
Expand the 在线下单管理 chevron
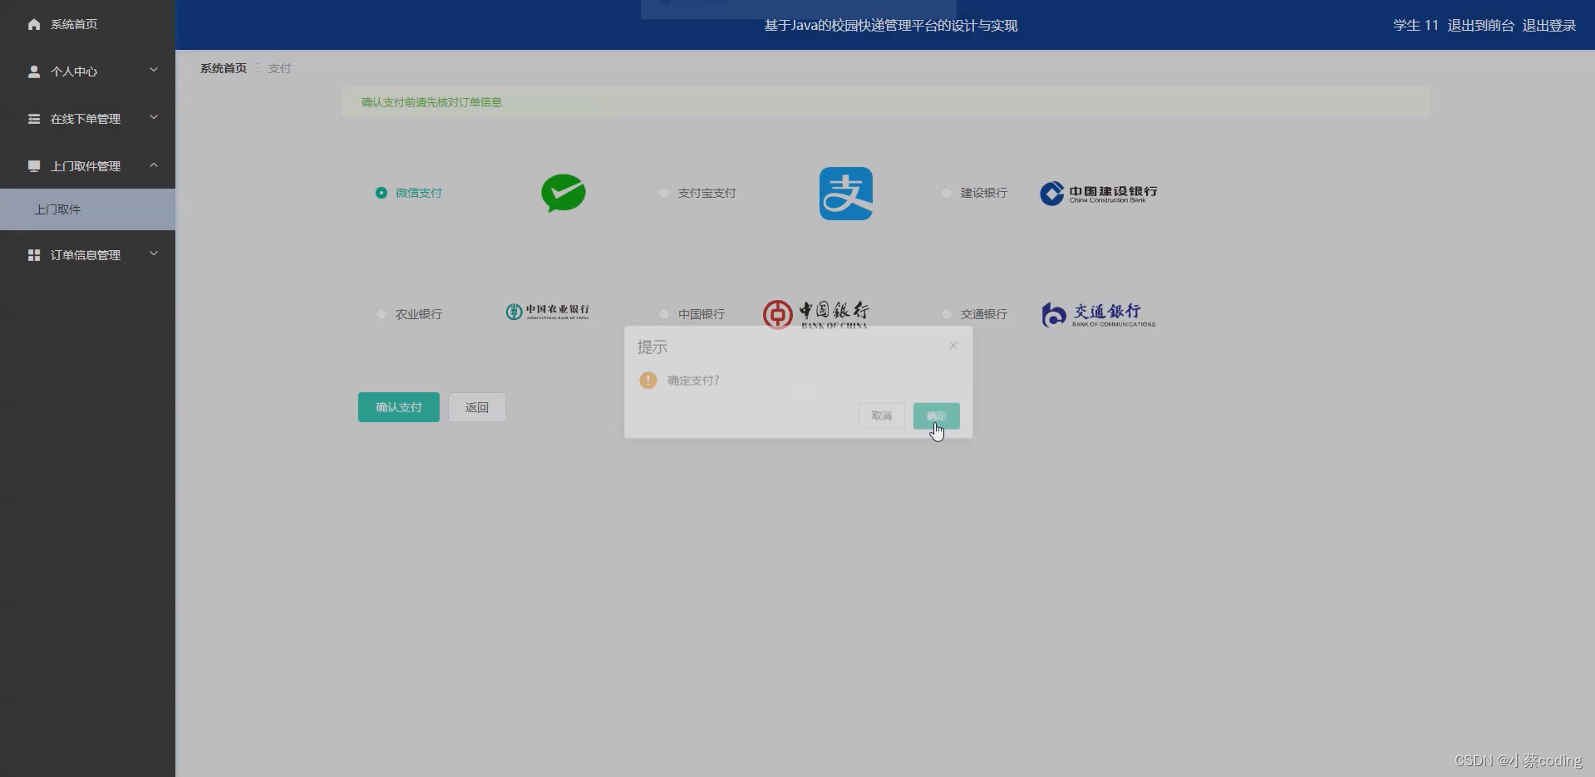[x=154, y=117]
